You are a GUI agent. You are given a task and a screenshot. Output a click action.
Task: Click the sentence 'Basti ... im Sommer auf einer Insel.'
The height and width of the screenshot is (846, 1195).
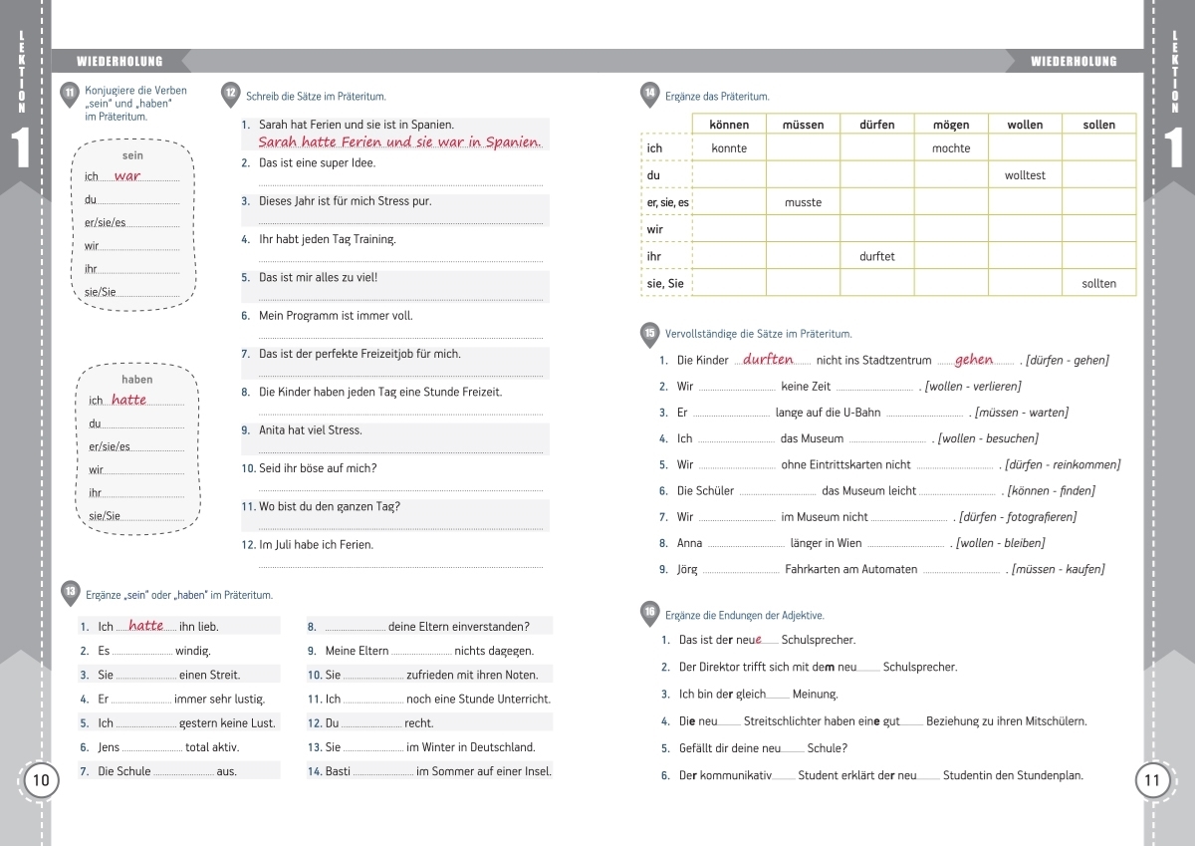[x=438, y=771]
